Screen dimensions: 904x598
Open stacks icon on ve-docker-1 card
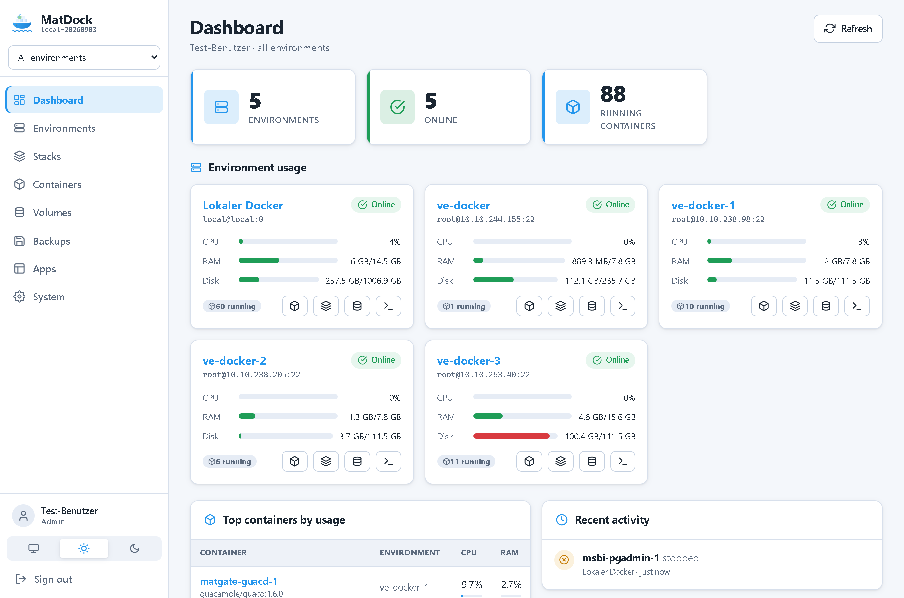(x=795, y=306)
